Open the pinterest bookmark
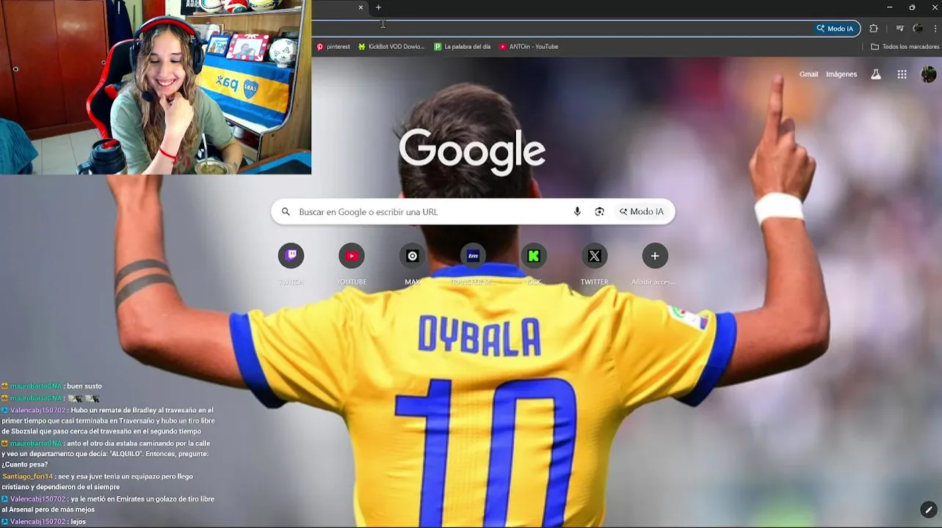 click(x=333, y=46)
